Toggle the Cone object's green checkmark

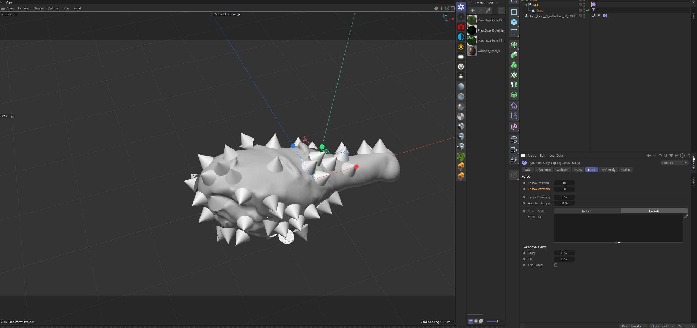pos(588,10)
